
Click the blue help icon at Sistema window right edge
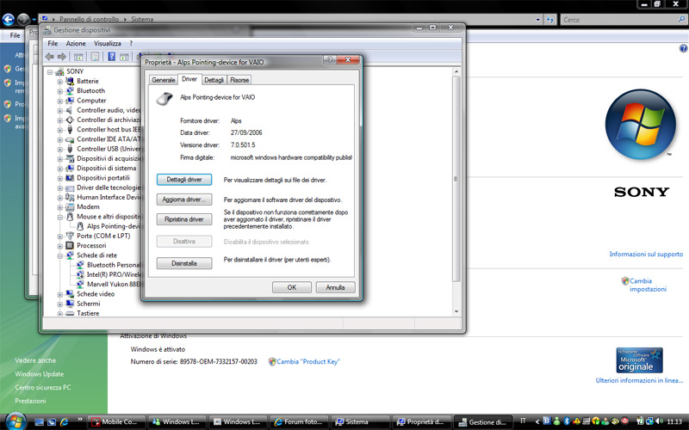pyautogui.click(x=683, y=49)
